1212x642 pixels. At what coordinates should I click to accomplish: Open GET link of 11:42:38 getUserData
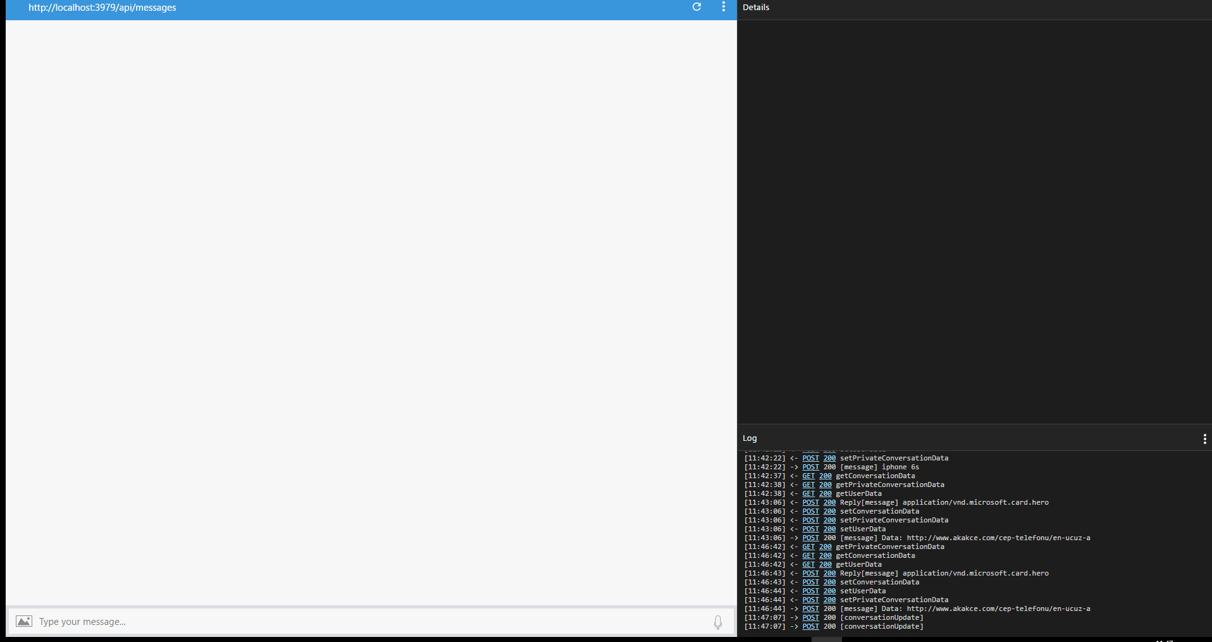(x=808, y=493)
